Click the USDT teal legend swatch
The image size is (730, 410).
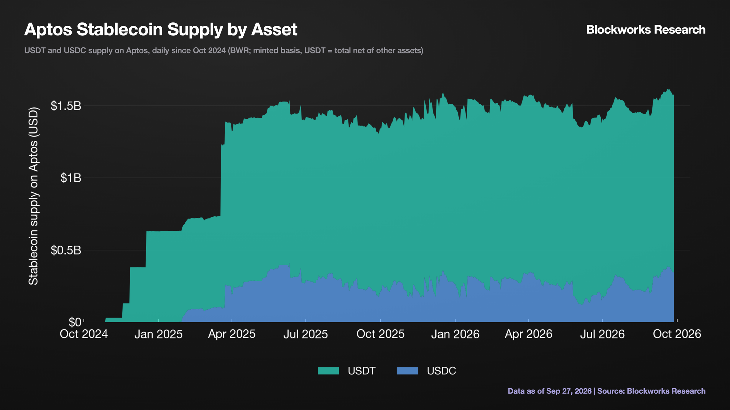(328, 371)
